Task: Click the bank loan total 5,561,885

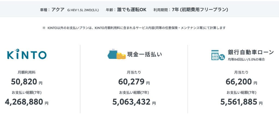Action: pyautogui.click(x=239, y=102)
